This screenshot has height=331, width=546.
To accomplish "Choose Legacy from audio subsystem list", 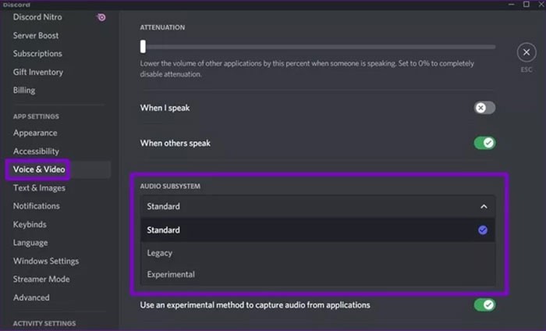I will tap(160, 253).
